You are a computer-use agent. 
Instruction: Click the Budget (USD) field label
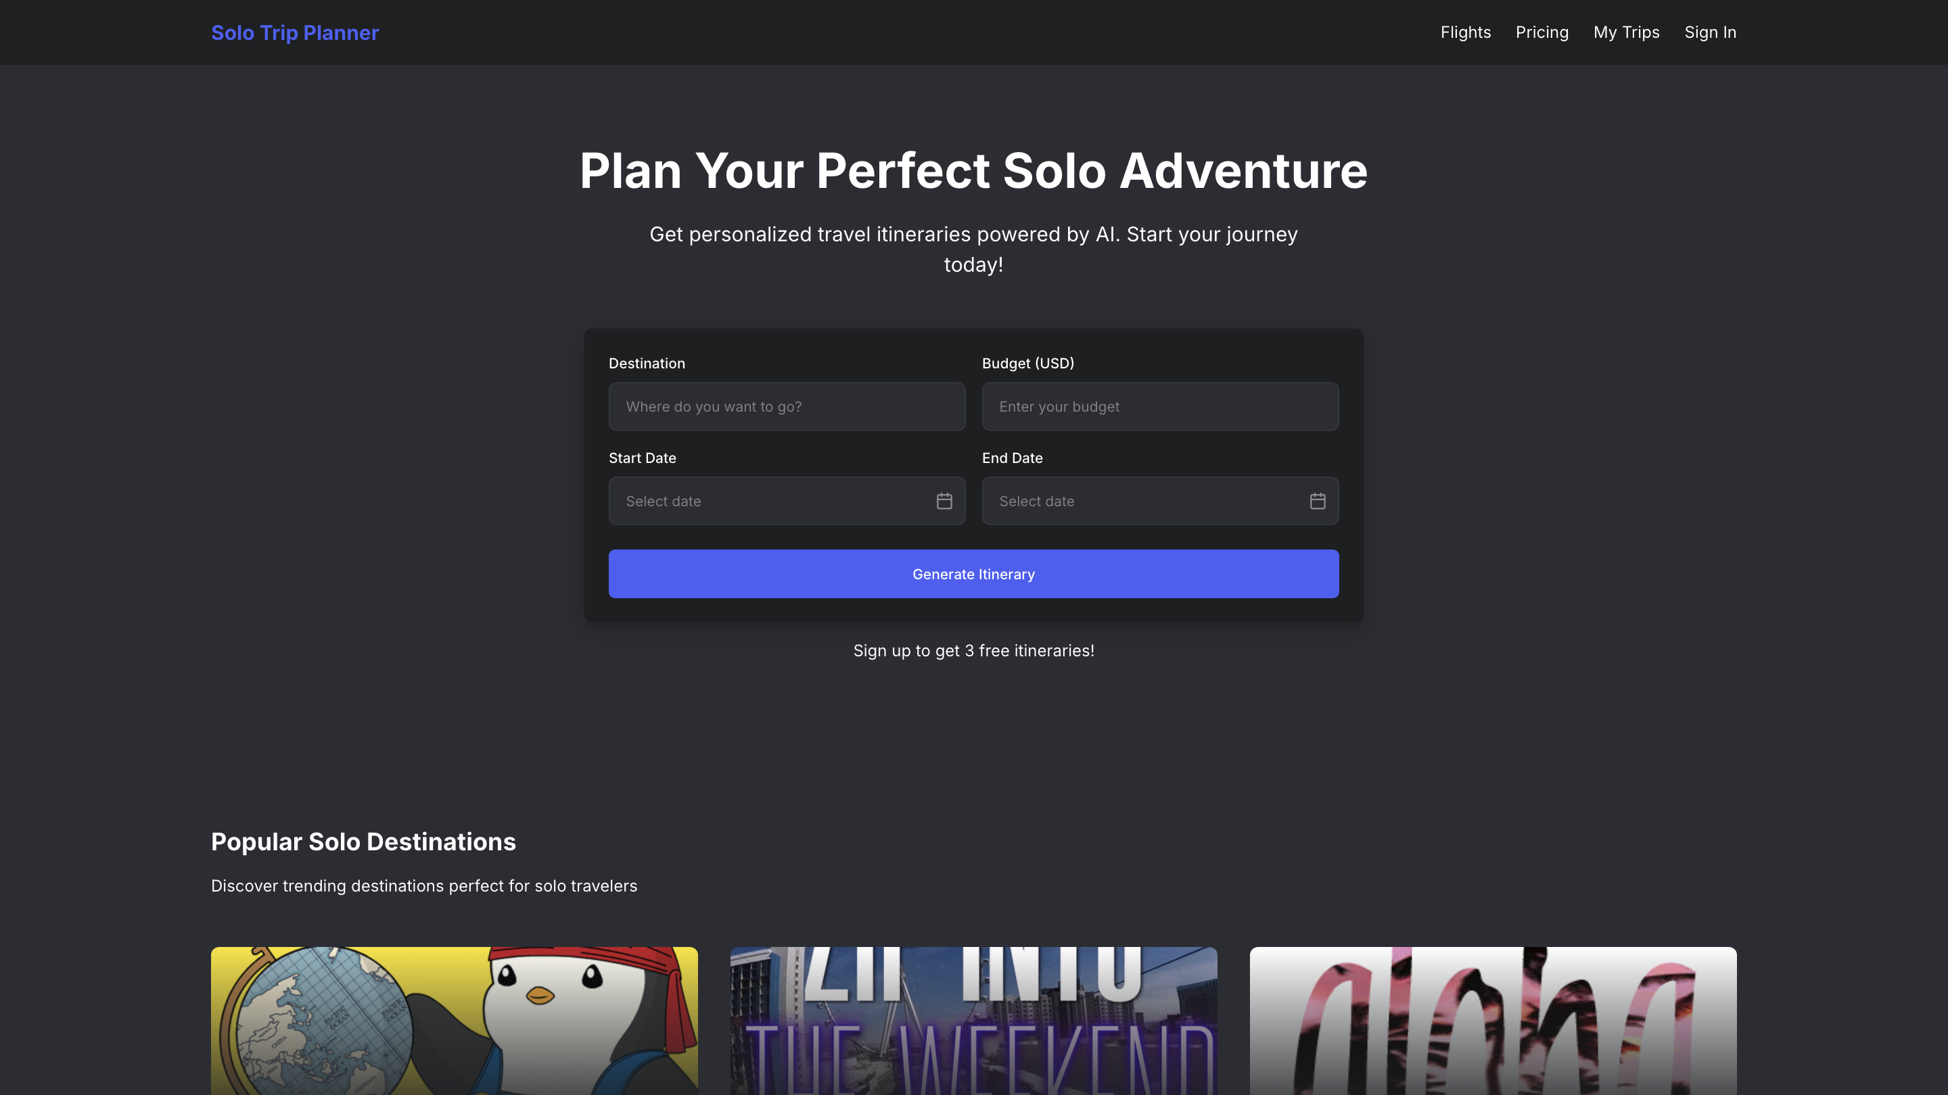(1027, 363)
